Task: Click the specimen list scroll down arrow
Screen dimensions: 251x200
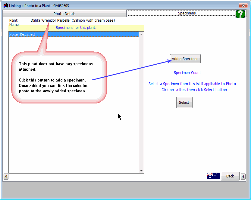Action: (x=141, y=171)
